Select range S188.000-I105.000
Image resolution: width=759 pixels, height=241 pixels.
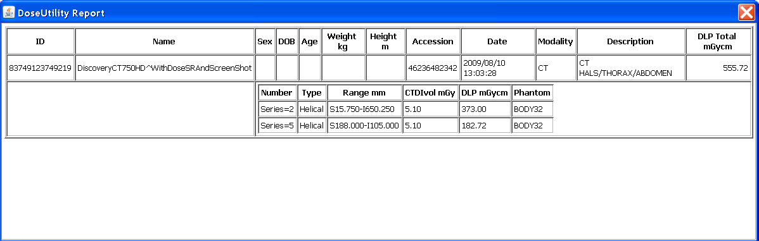(364, 126)
